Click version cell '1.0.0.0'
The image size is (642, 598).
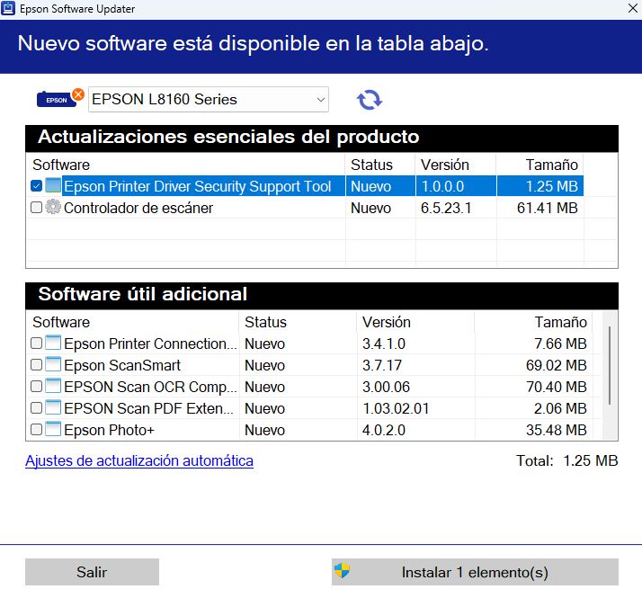tap(442, 186)
